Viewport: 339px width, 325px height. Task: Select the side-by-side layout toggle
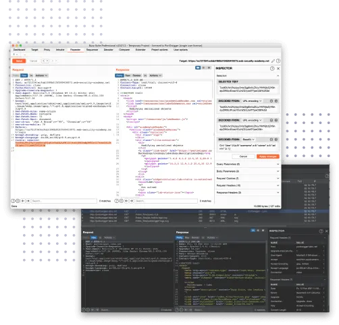point(198,67)
